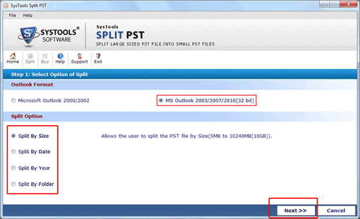Click the Cancel button
This screenshot has width=360, height=219.
336,210
